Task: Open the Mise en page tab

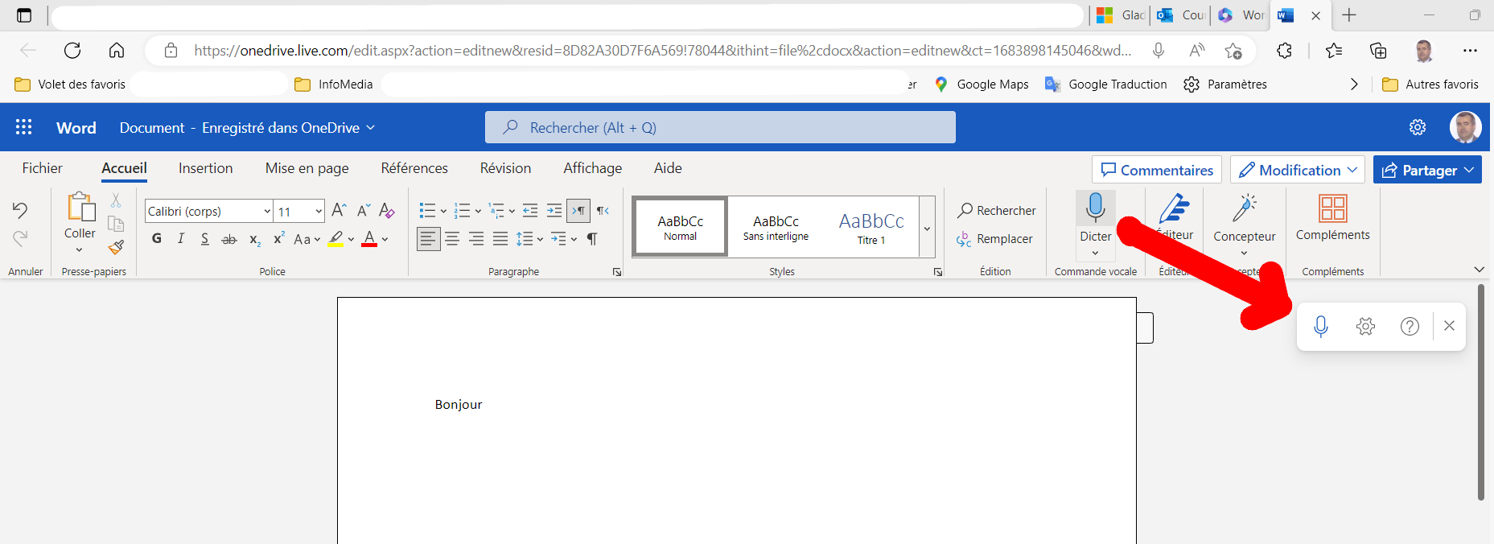Action: [307, 168]
